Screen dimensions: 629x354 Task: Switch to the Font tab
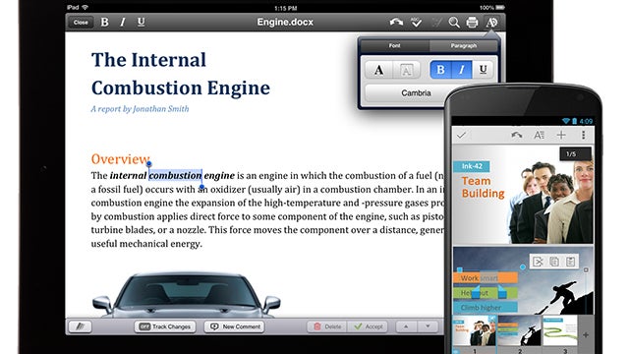pos(394,46)
